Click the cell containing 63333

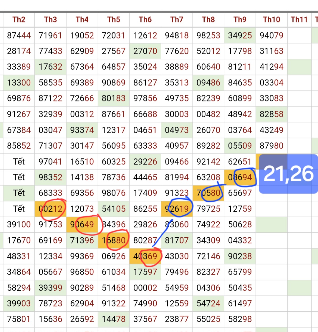pos(145,146)
